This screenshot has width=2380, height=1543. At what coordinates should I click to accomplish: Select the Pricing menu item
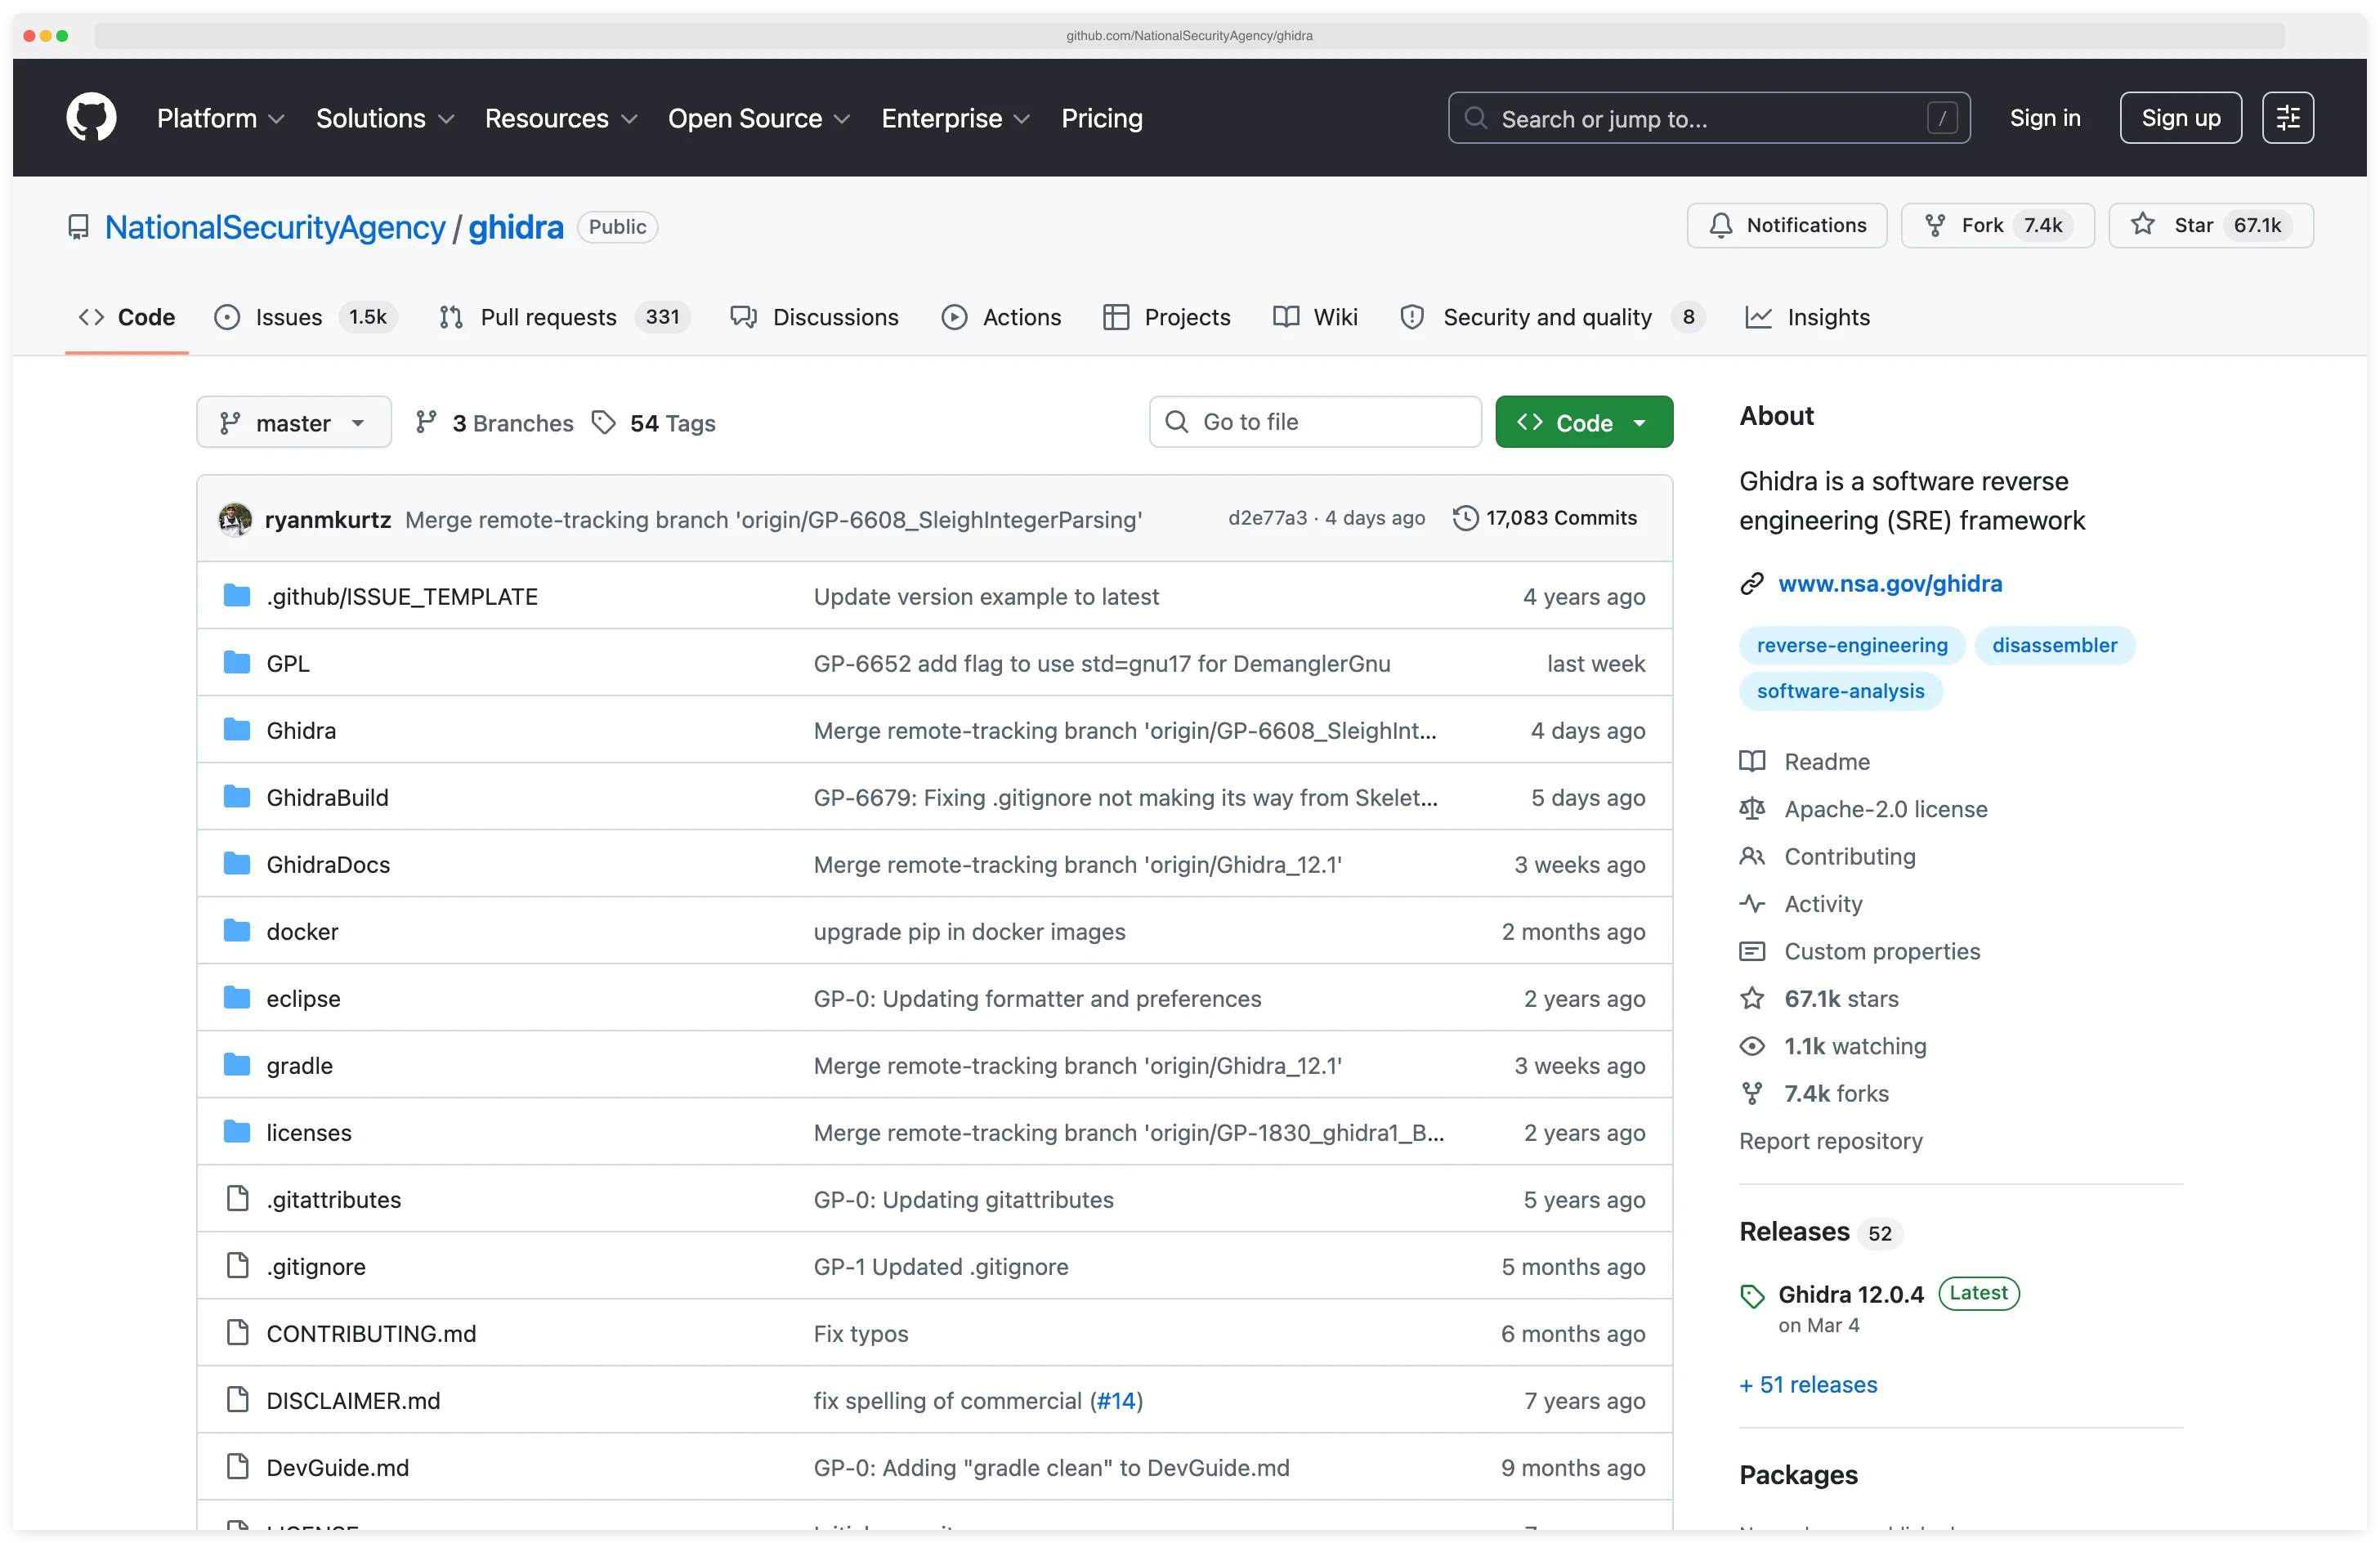point(1102,118)
